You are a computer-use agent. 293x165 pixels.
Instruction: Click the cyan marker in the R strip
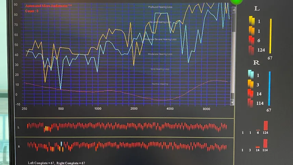[61, 144]
